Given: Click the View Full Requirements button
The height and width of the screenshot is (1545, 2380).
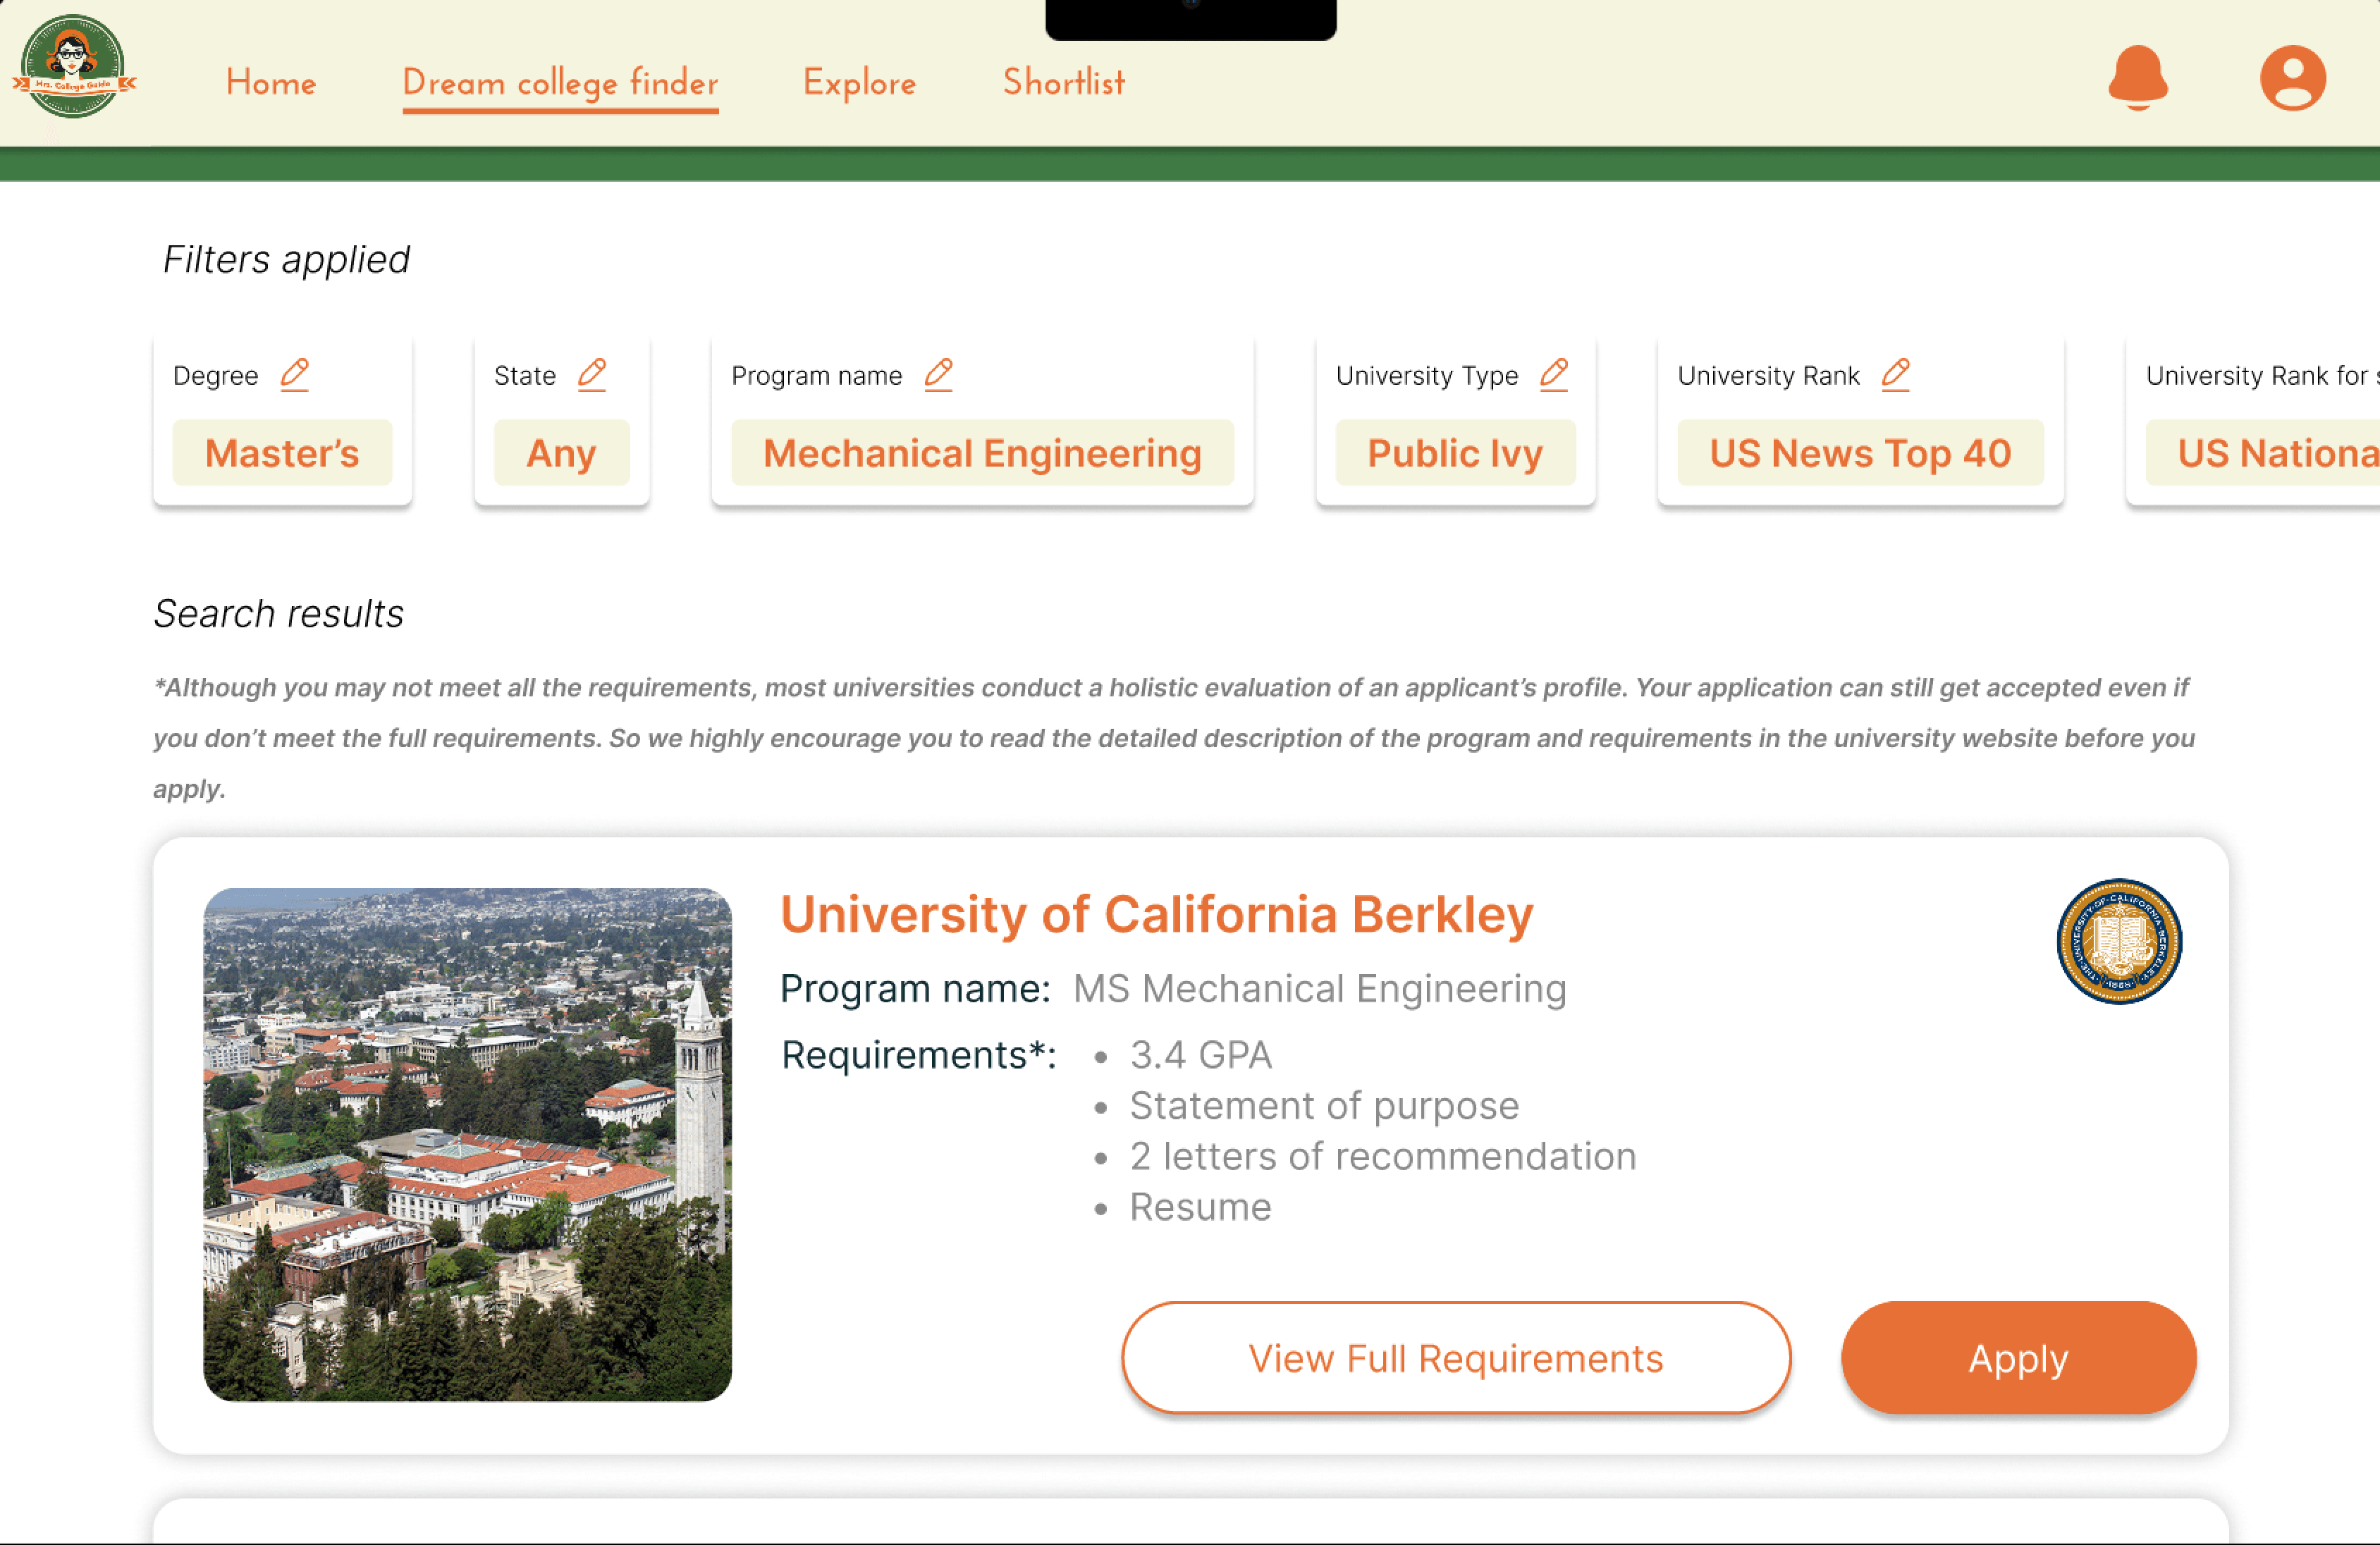Looking at the screenshot, I should 1456,1357.
